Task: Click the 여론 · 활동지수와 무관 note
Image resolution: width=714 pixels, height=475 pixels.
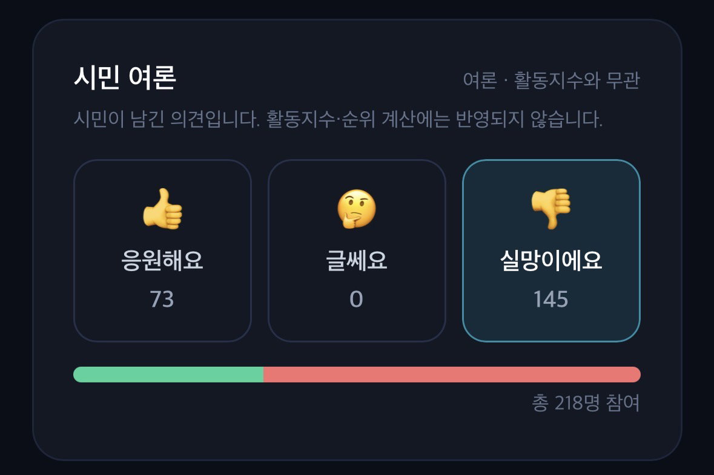Action: click(552, 80)
